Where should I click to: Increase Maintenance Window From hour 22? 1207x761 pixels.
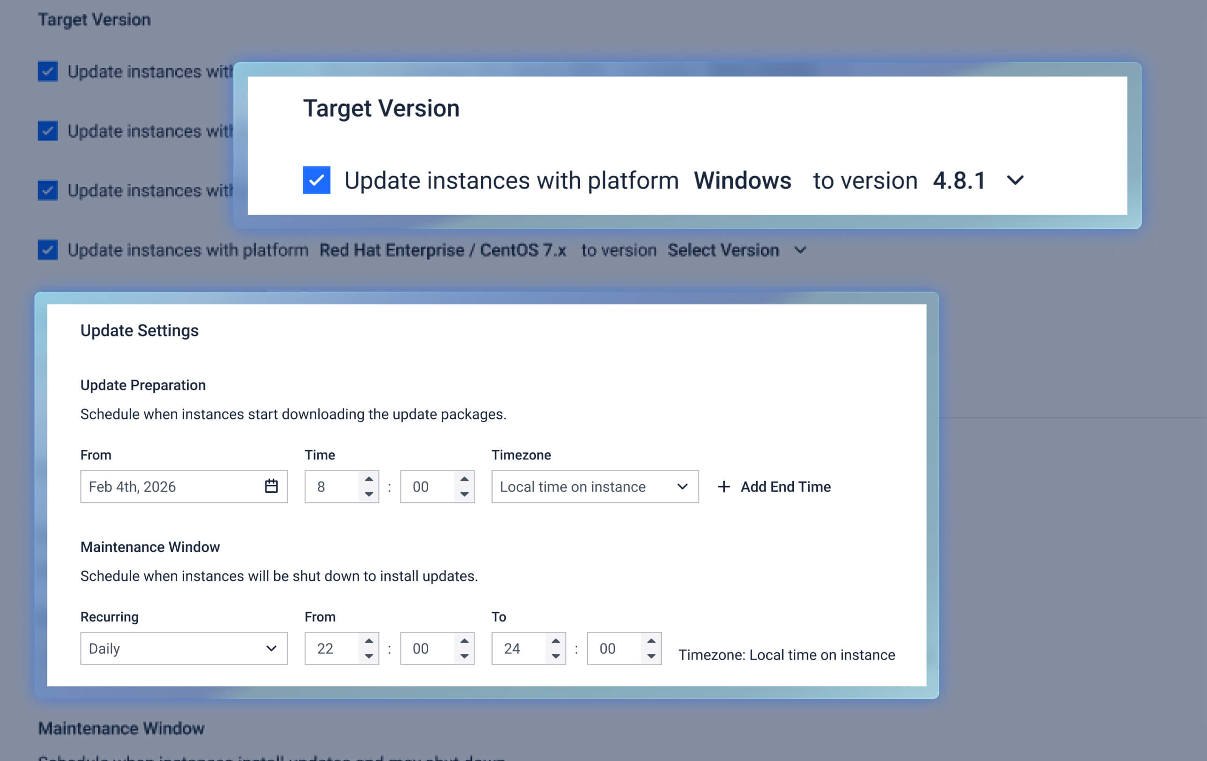369,641
